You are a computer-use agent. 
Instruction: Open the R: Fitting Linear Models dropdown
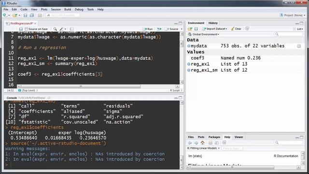[203, 148]
